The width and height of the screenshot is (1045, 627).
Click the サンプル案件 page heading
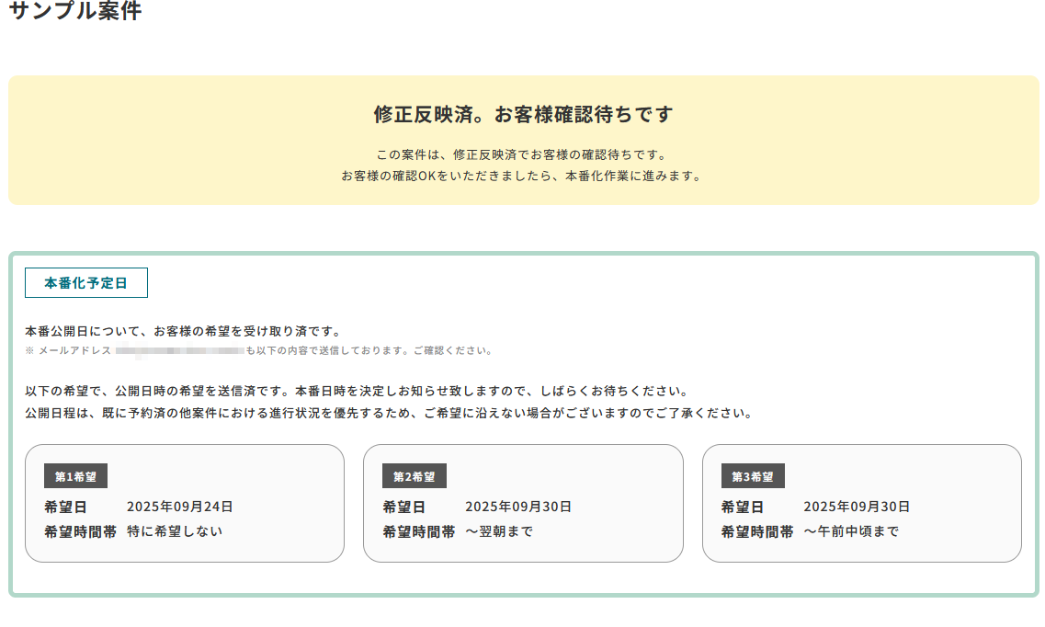pyautogui.click(x=75, y=11)
